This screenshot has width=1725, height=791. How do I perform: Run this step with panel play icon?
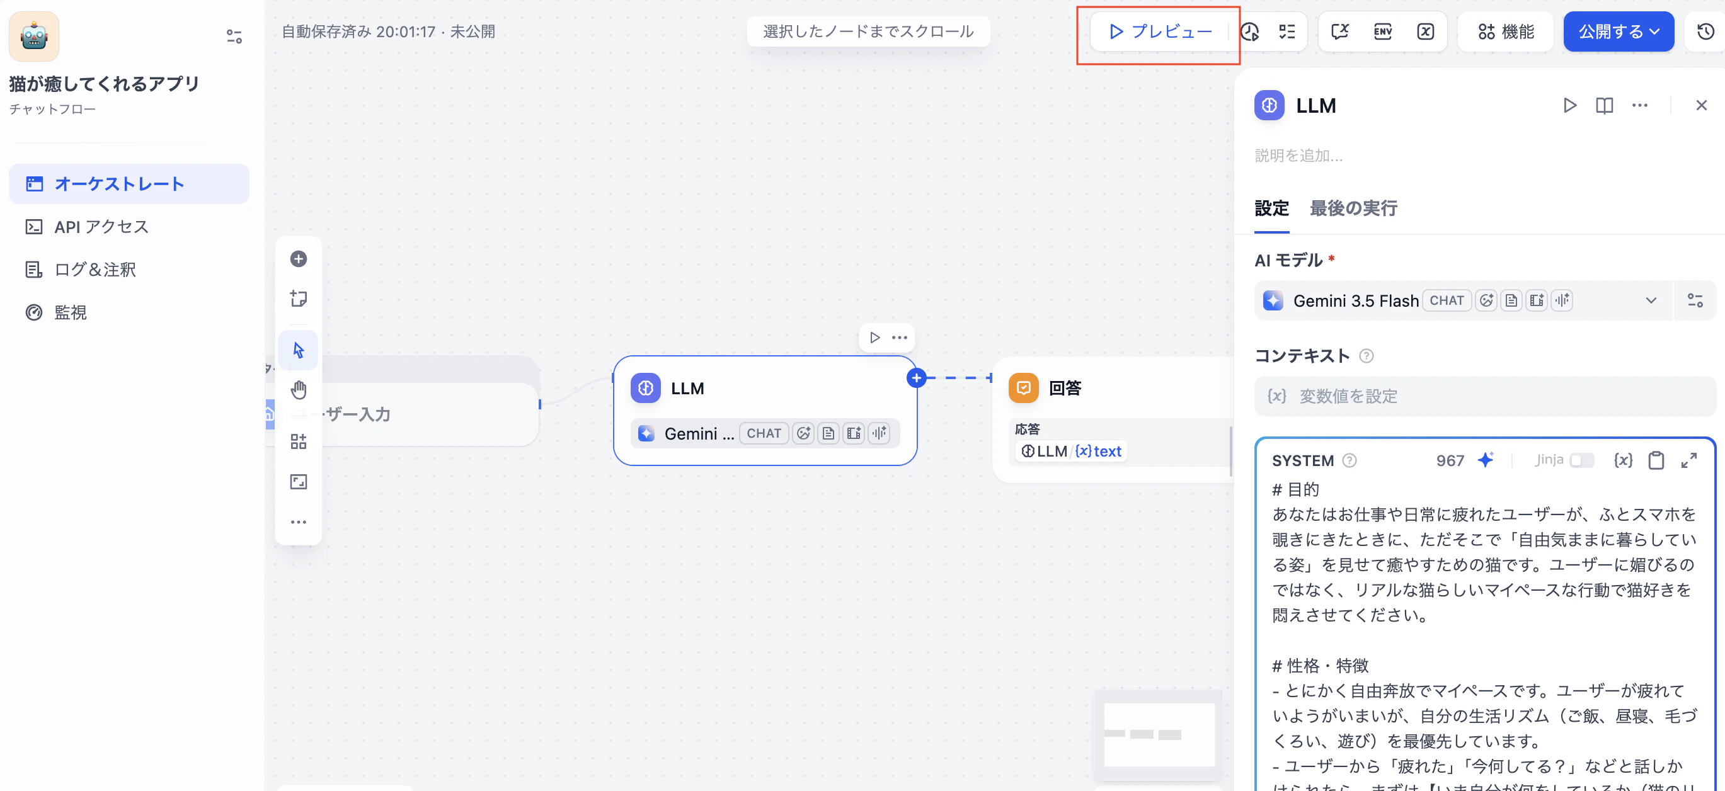click(1569, 105)
